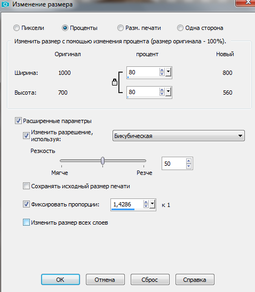Screen dimensions: 255x292
Task: Click the Мягче label under the slider
Action: pyautogui.click(x=60, y=173)
